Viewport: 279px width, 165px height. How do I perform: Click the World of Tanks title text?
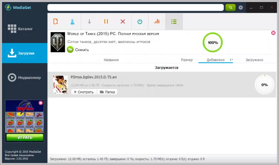pyautogui.click(x=113, y=34)
